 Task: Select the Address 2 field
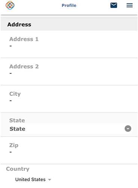(69, 72)
